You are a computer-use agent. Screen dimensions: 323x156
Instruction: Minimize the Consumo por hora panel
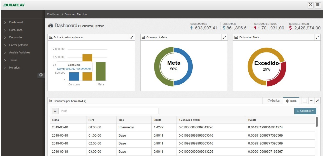click(x=311, y=101)
